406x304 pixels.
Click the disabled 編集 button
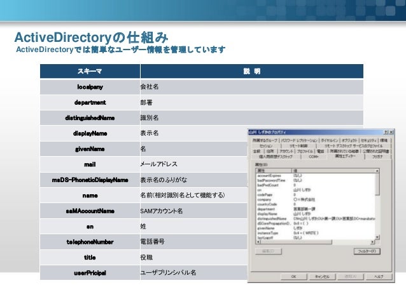(x=269, y=251)
